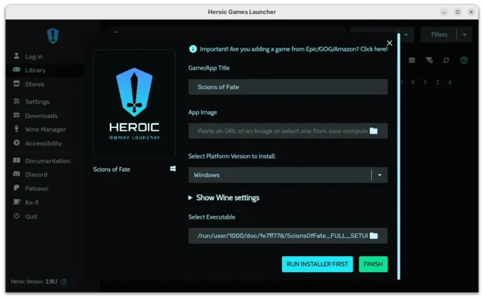484x299 pixels.
Task: Open Stores from the sidebar
Action: click(34, 84)
